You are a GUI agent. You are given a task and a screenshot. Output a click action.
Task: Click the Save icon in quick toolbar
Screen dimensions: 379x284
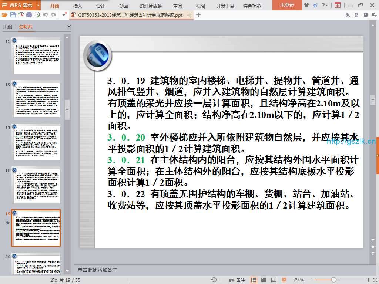point(13,15)
